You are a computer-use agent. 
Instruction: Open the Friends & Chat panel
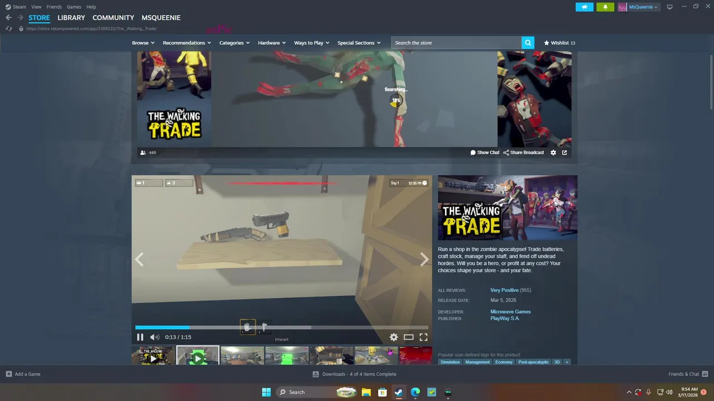(688, 374)
